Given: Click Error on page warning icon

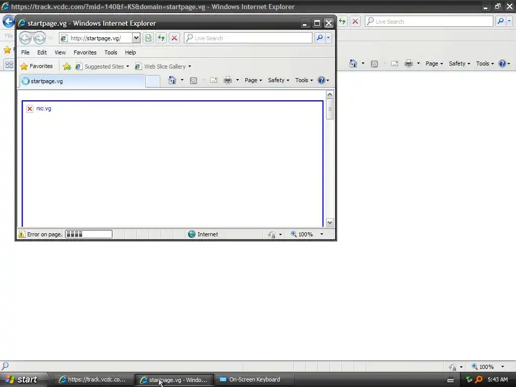Looking at the screenshot, I should coord(21,234).
